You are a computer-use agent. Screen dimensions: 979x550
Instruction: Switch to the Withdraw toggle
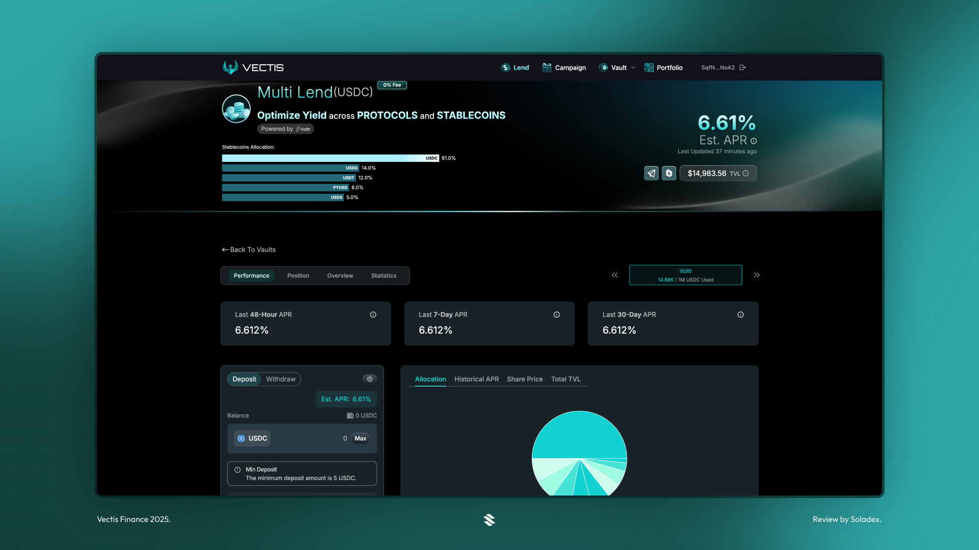point(280,379)
